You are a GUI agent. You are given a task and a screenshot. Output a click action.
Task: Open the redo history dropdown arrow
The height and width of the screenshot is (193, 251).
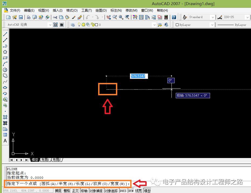tap(102, 17)
